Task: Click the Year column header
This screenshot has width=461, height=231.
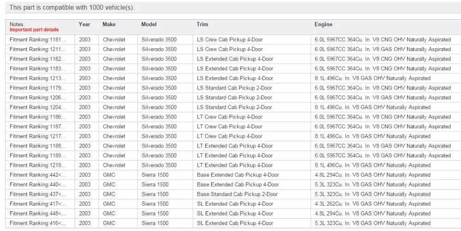Action: pyautogui.click(x=84, y=24)
